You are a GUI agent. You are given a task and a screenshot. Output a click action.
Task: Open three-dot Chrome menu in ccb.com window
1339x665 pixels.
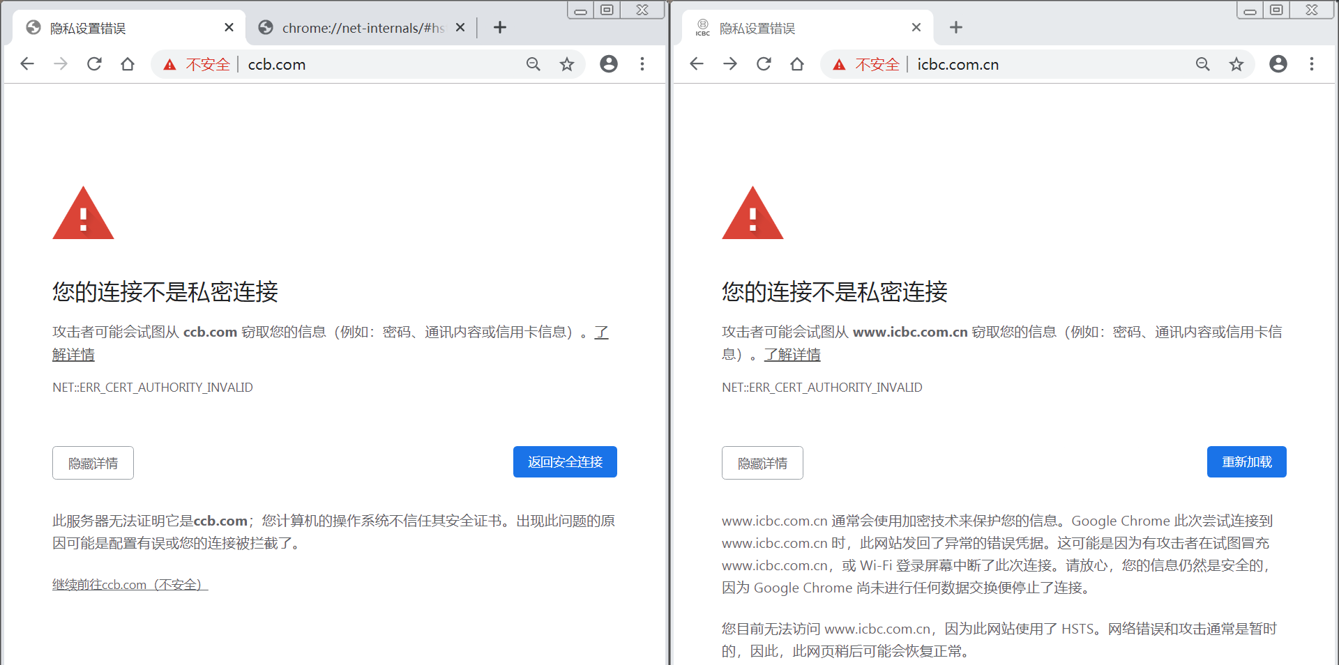pos(642,64)
